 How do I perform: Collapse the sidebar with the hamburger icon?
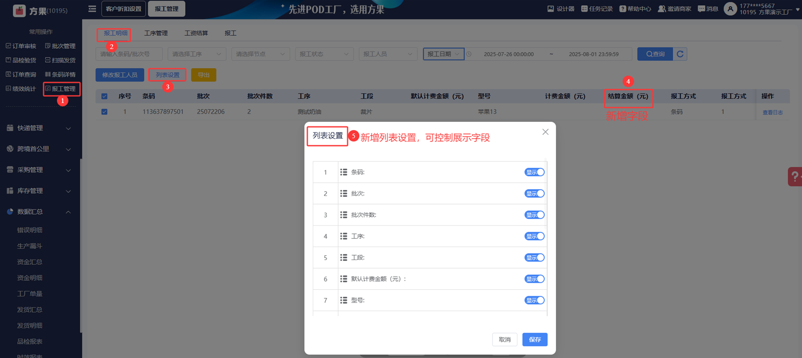tap(92, 9)
